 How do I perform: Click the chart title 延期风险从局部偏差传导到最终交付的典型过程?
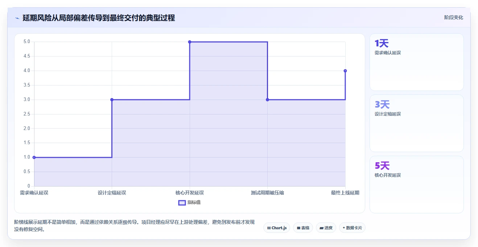pyautogui.click(x=99, y=18)
